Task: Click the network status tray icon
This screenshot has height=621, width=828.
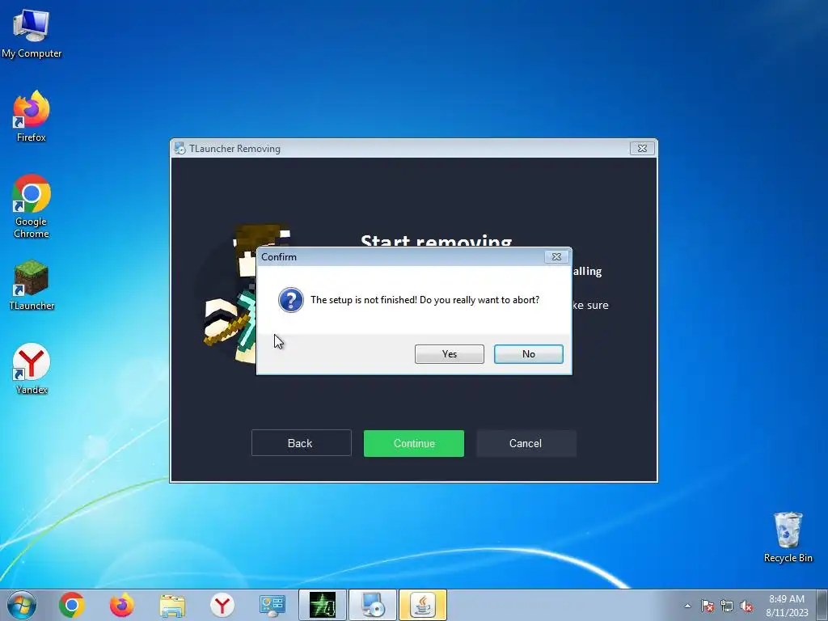Action: click(727, 606)
